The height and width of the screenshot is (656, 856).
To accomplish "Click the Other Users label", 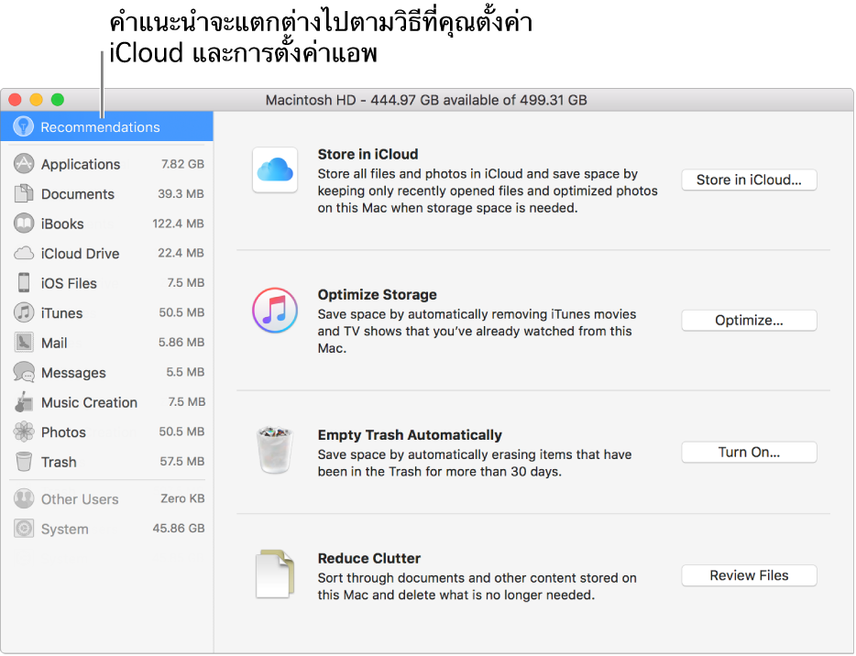I will [80, 499].
